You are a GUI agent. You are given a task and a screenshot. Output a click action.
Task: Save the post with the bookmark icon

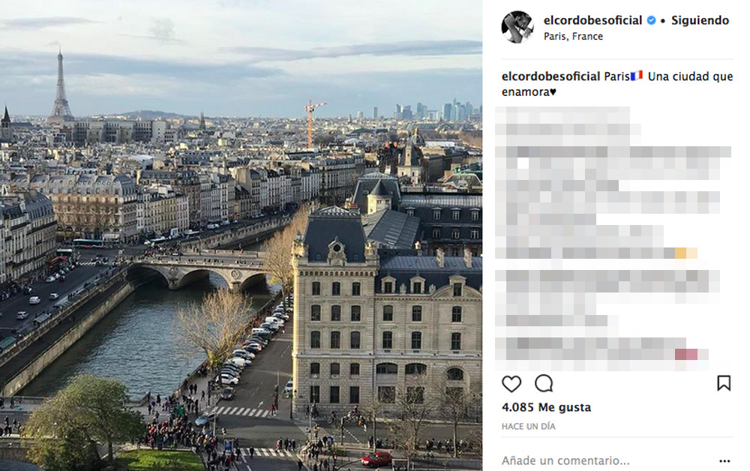coord(724,383)
